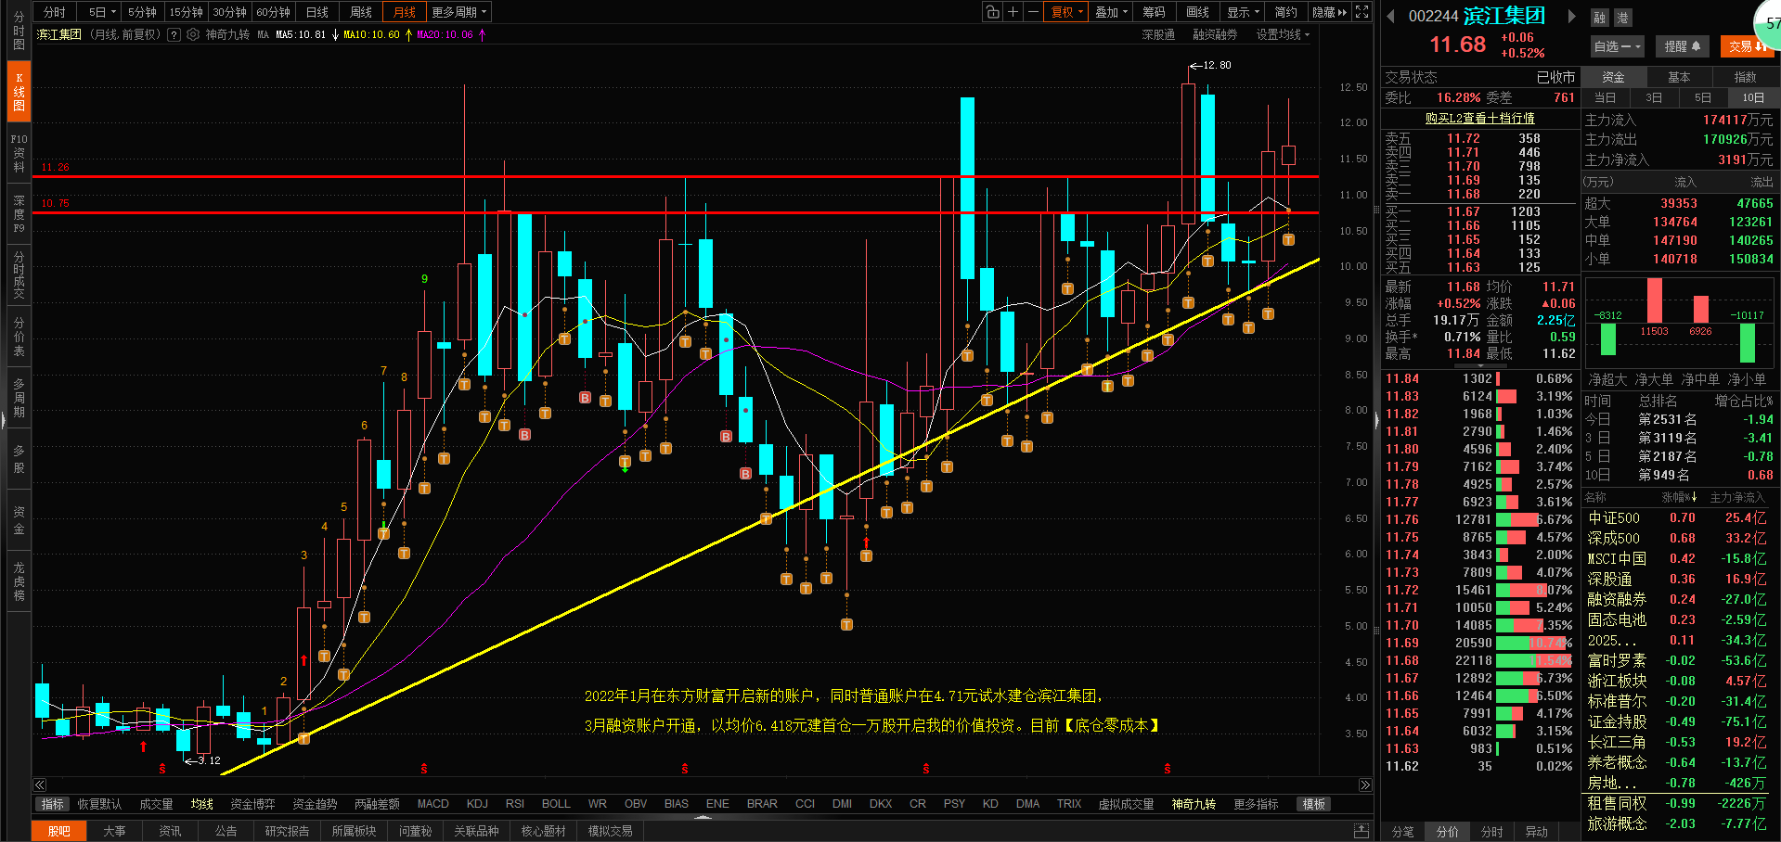This screenshot has height=842, width=1781.
Task: Open the help question-mark icon beside 滨江集团
Action: click(174, 34)
